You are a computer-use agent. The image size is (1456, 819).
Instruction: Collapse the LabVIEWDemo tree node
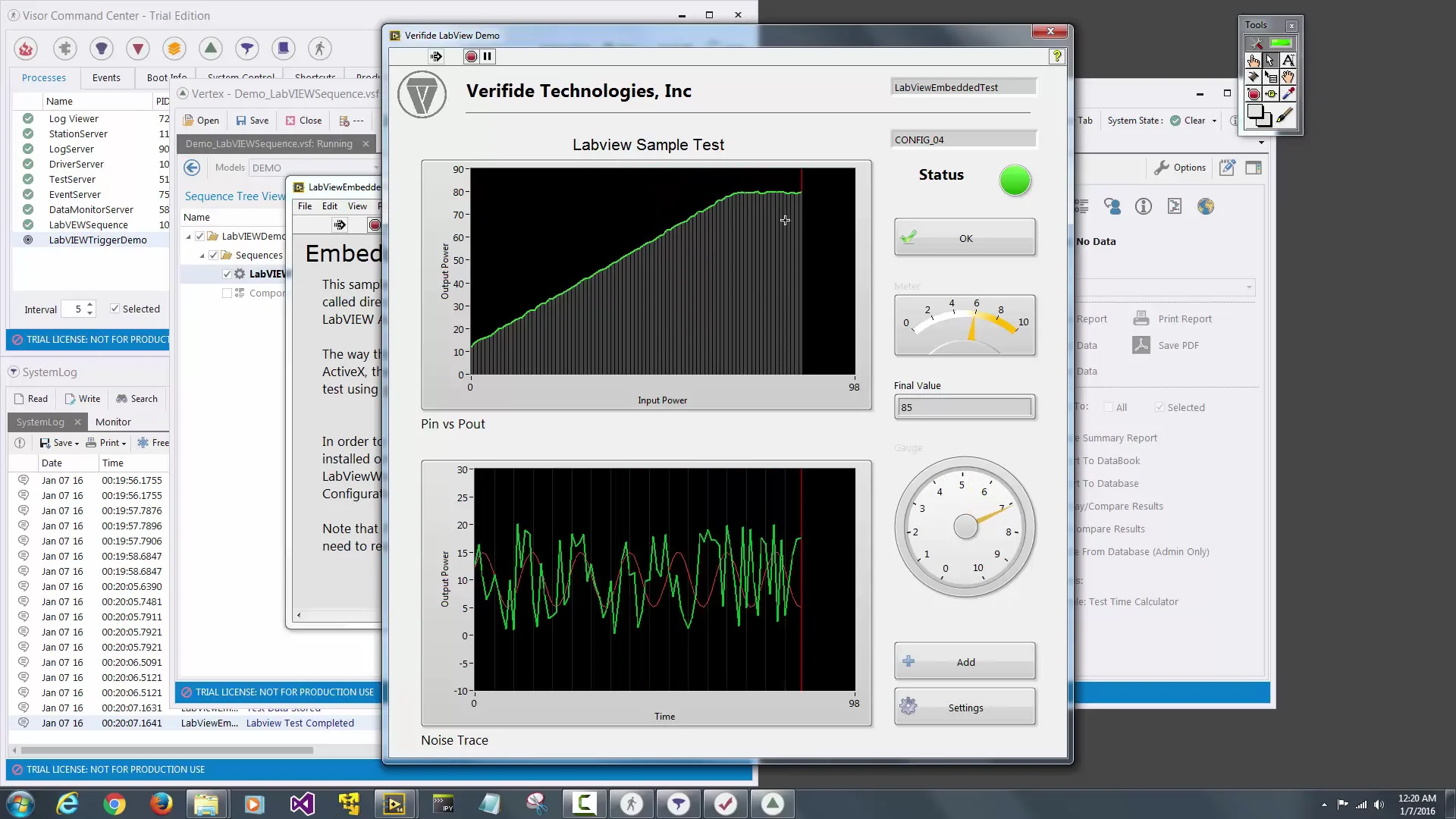point(187,236)
